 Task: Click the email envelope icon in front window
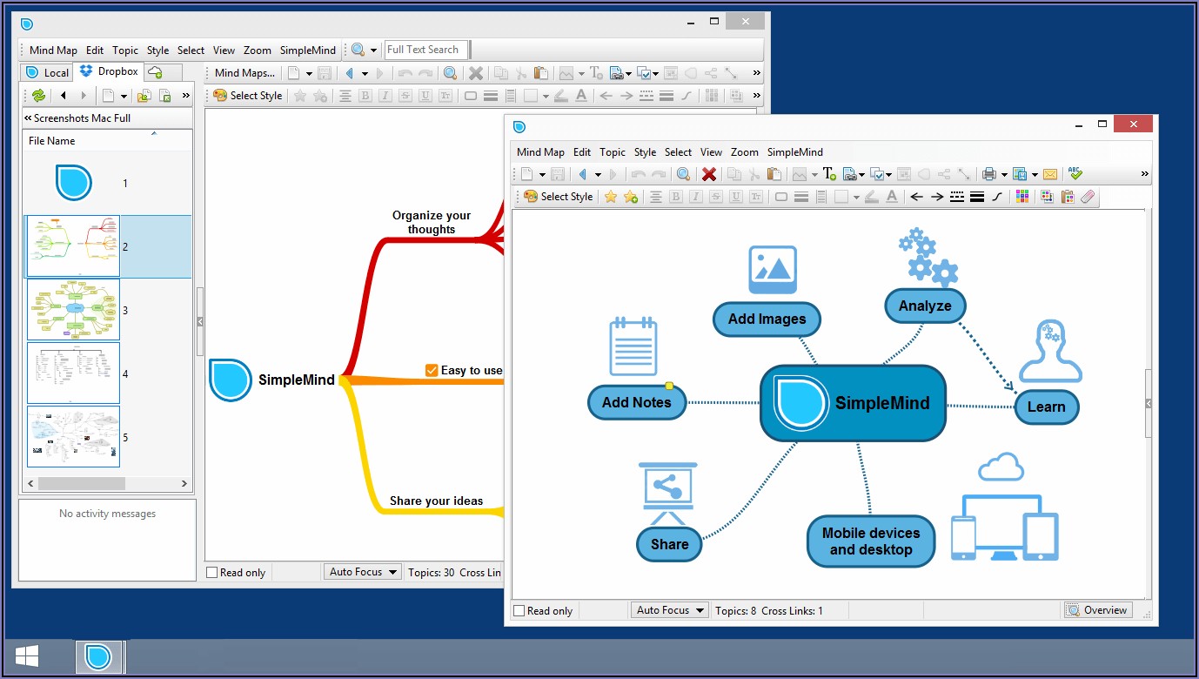coord(1050,174)
